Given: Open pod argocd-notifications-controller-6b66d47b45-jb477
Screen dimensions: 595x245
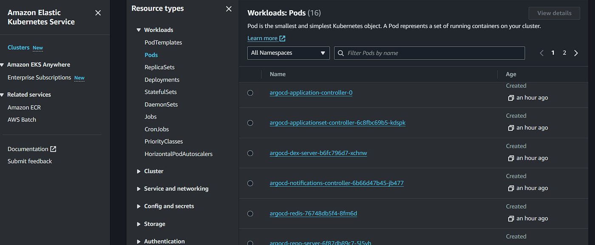Looking at the screenshot, I should (337, 183).
